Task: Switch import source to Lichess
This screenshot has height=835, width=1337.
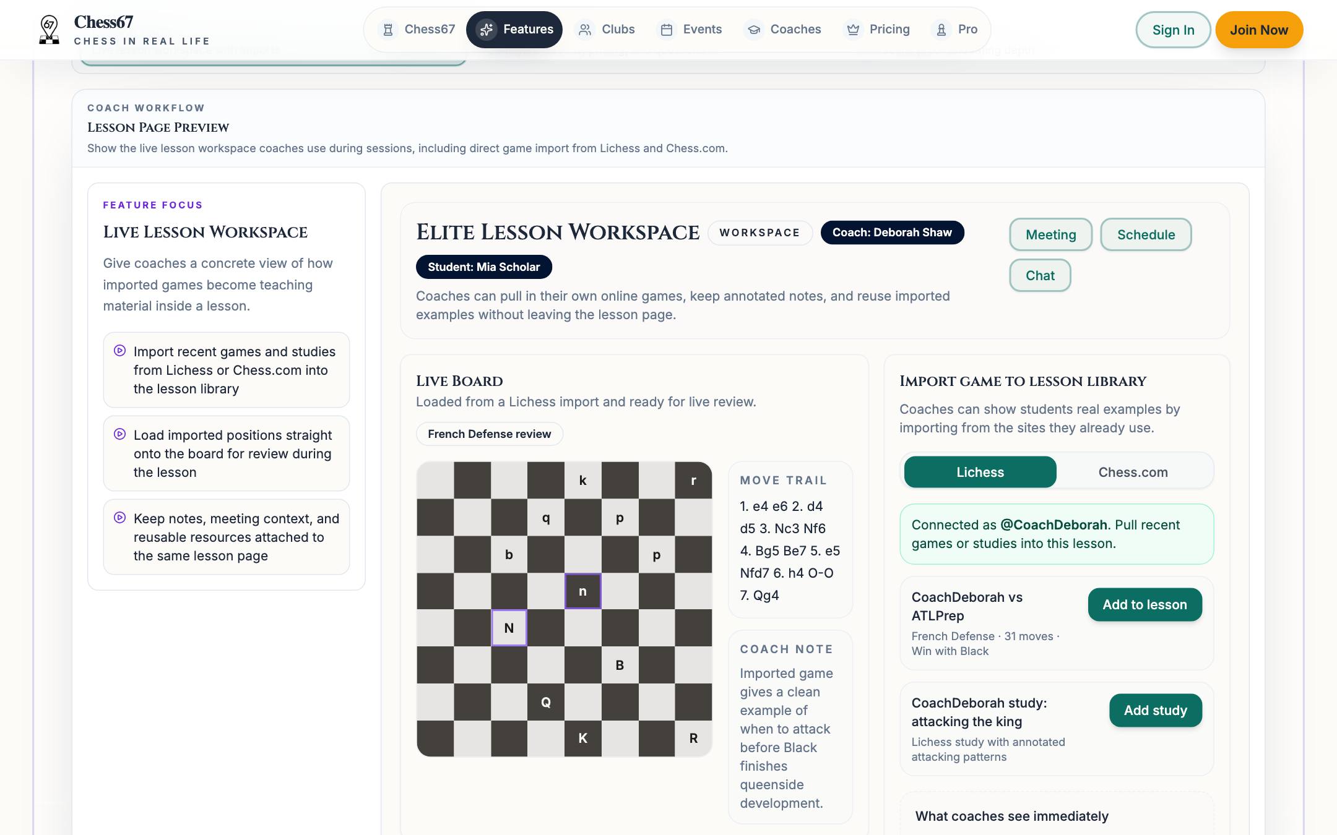Action: point(980,472)
